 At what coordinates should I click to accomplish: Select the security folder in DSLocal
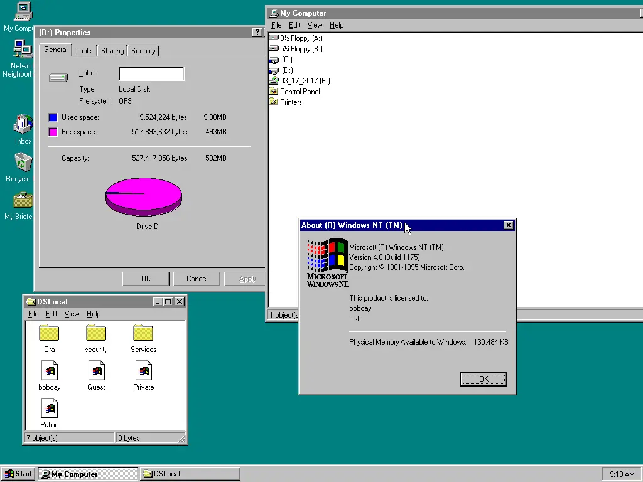pyautogui.click(x=96, y=338)
